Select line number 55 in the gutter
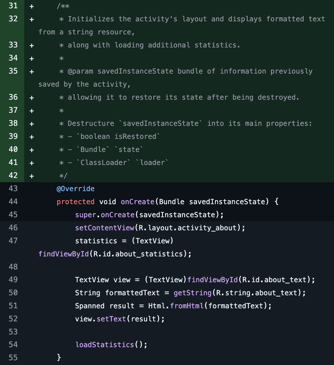 [x=13, y=358]
